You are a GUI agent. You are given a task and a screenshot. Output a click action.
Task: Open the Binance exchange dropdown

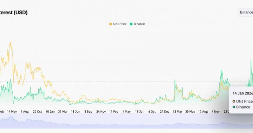[x=245, y=12]
